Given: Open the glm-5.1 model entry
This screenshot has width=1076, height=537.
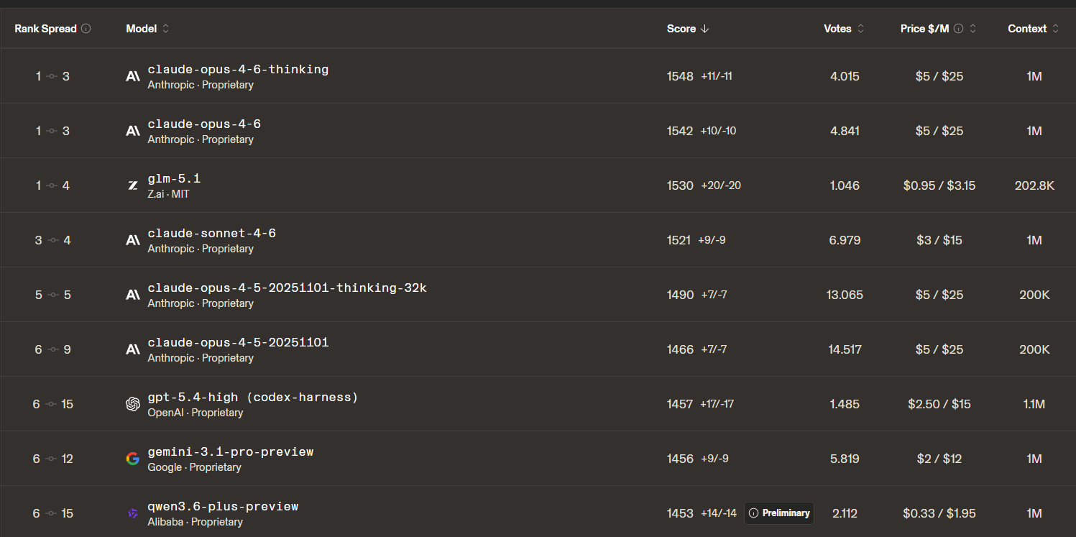Looking at the screenshot, I should coord(174,179).
